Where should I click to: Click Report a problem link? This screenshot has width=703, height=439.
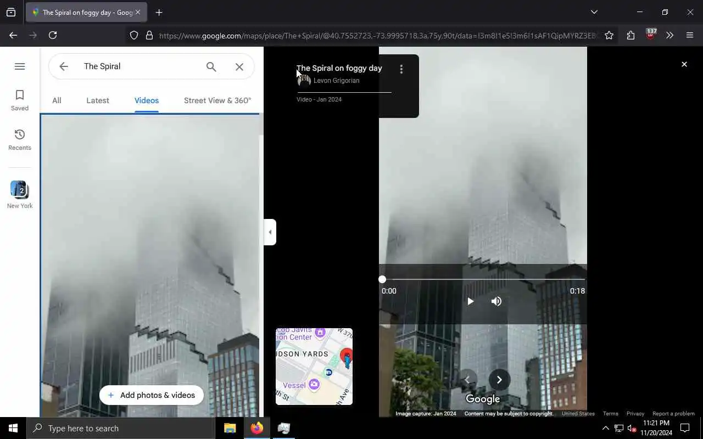pyautogui.click(x=673, y=414)
